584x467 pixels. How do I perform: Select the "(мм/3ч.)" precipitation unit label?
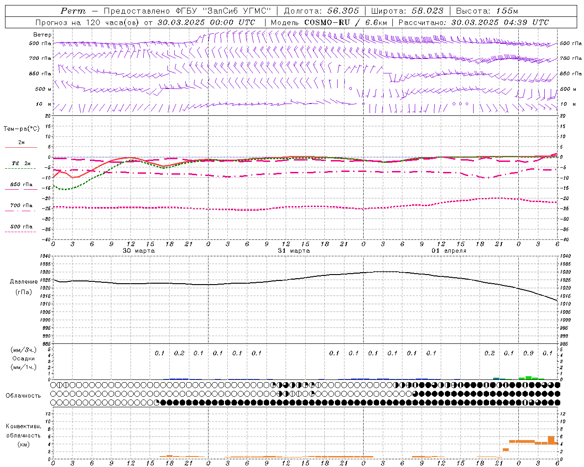click(24, 350)
